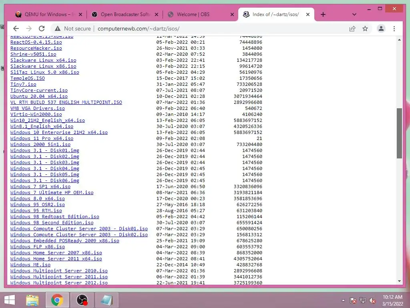410x308 pixels.
Task: Click the vertical scrollbar thumb
Action: (399, 133)
